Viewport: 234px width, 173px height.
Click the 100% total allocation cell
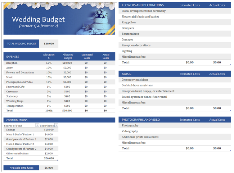(x=49, y=110)
